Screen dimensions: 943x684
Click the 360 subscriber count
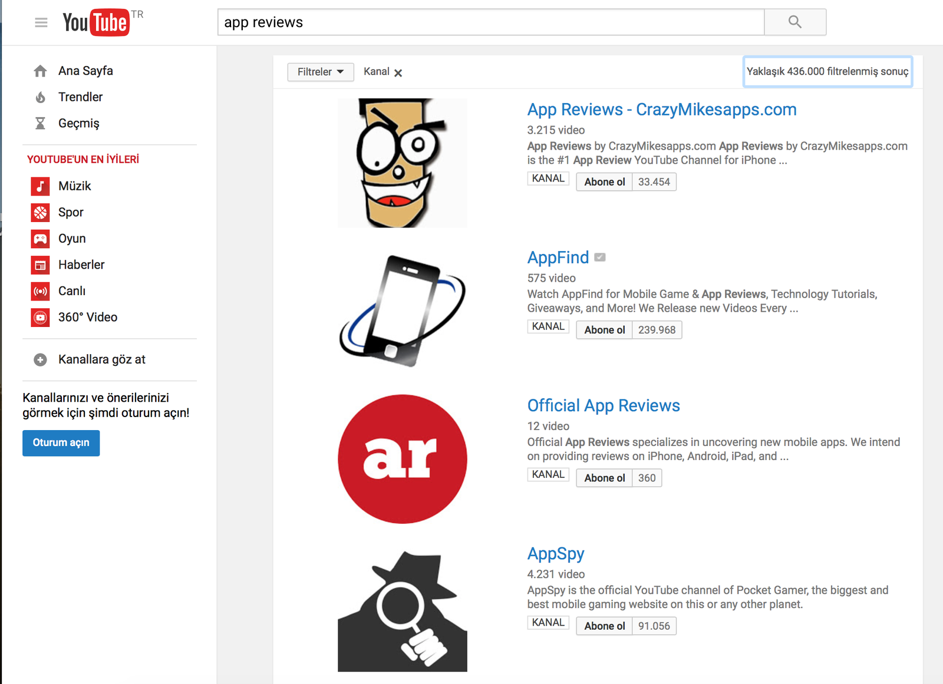point(647,478)
